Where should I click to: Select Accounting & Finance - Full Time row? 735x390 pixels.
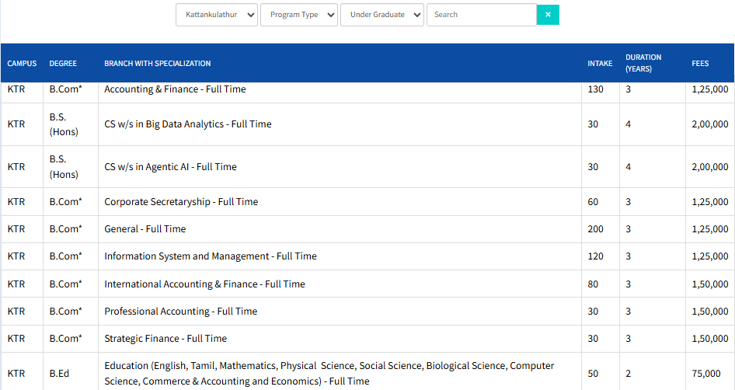click(x=175, y=89)
